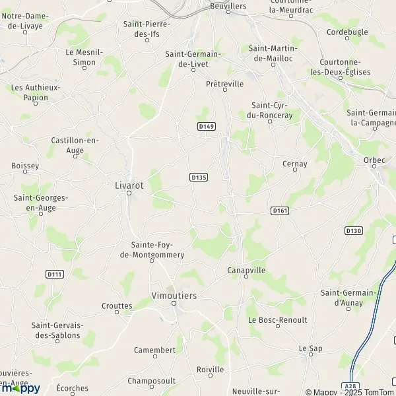Select the Castillon-en-Auge marker

coord(75,156)
